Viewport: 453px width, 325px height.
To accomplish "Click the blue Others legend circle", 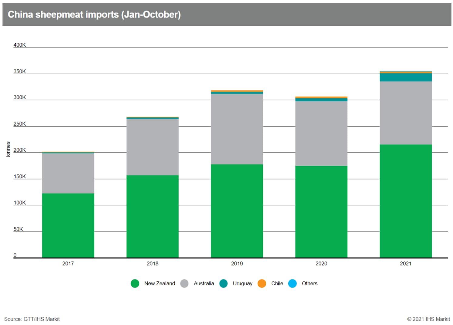I will pos(292,284).
